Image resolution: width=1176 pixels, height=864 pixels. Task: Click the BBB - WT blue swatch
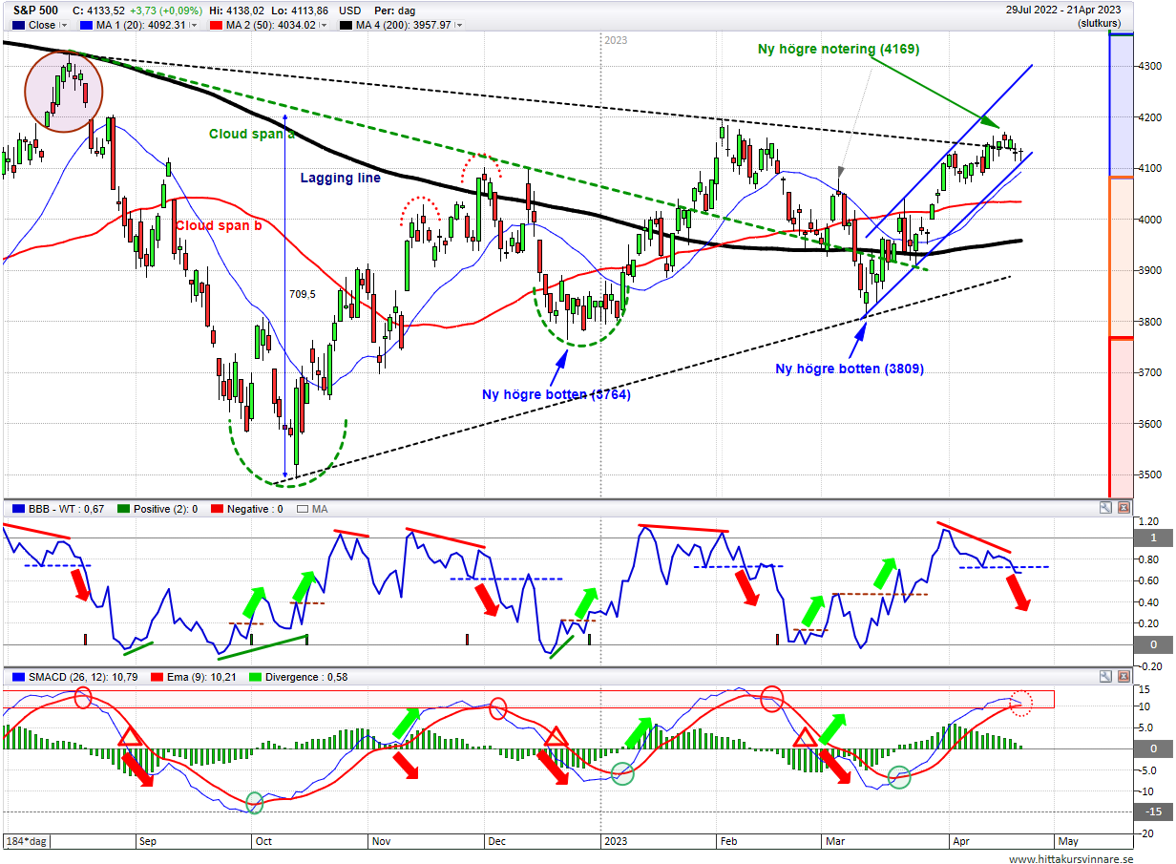point(16,509)
